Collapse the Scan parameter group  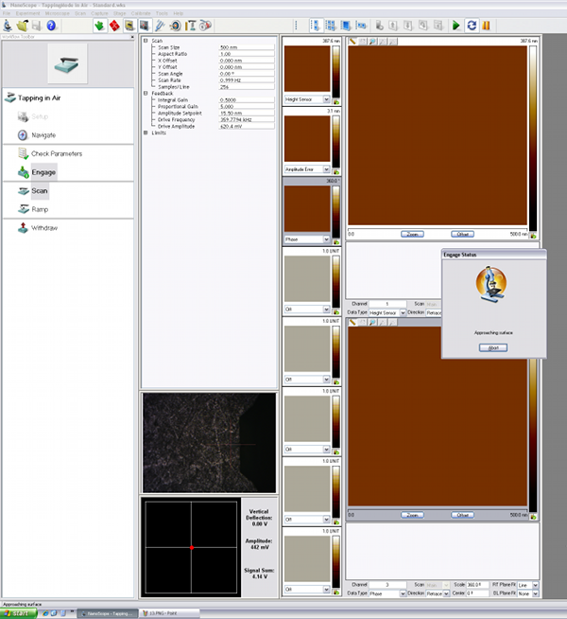145,41
